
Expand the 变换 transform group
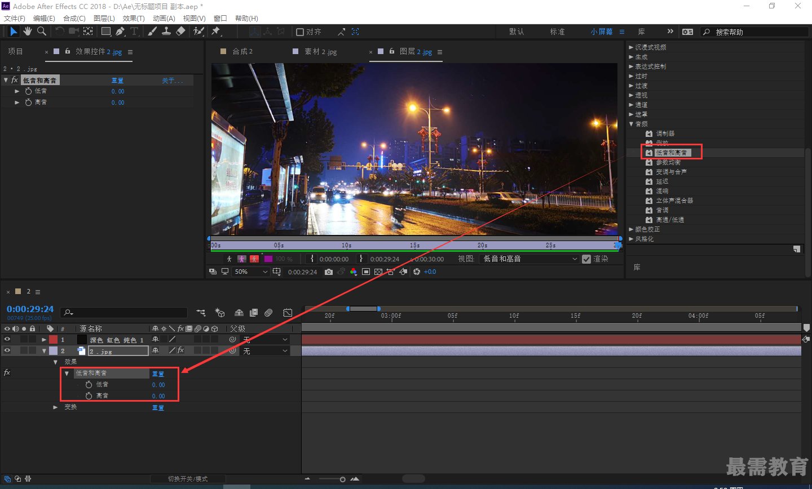pos(55,407)
